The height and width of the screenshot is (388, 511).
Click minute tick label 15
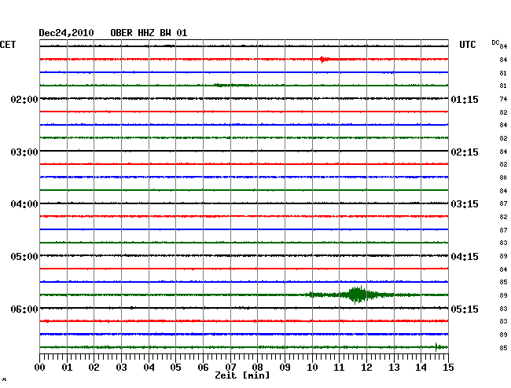click(x=448, y=368)
